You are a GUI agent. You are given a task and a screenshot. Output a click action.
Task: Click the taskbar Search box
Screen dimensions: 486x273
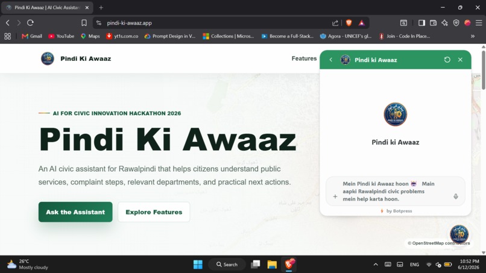click(x=227, y=265)
